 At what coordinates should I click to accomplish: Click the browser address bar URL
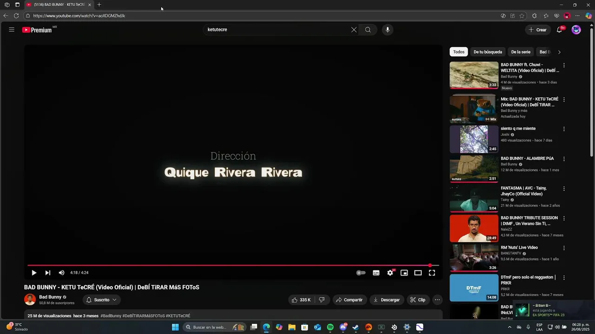(79, 16)
